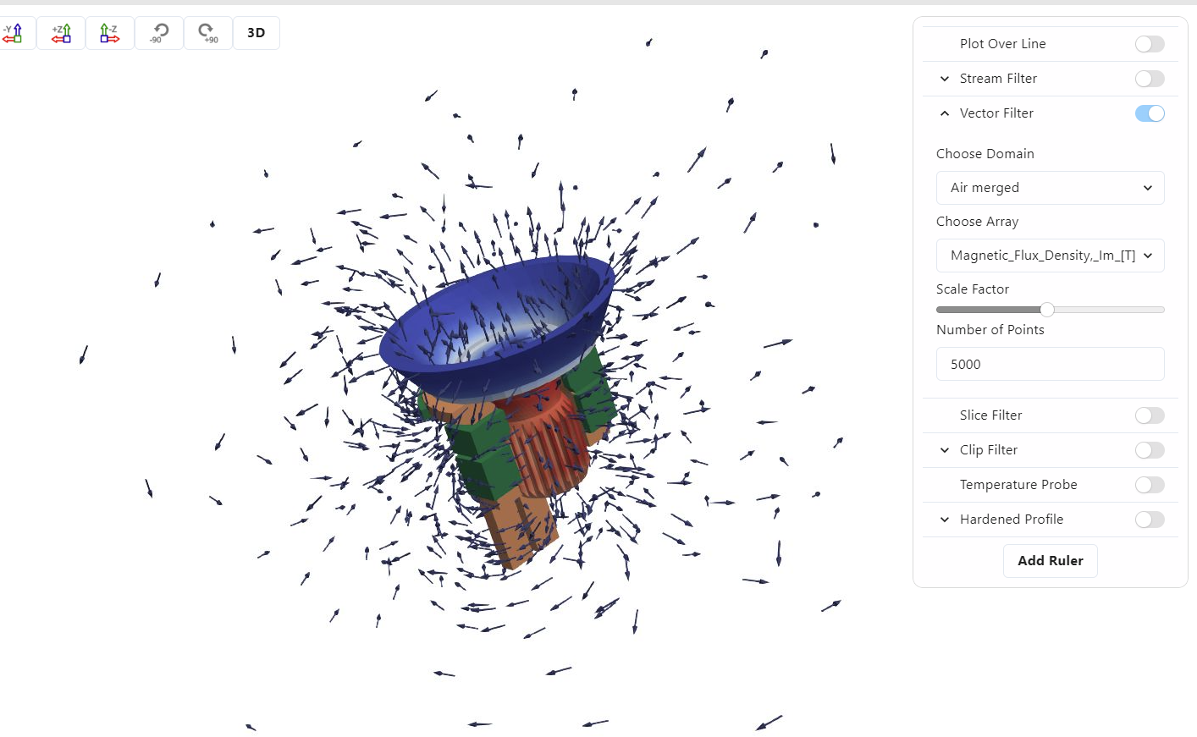Rotate view -90 degrees
The width and height of the screenshot is (1197, 737).
pos(158,33)
